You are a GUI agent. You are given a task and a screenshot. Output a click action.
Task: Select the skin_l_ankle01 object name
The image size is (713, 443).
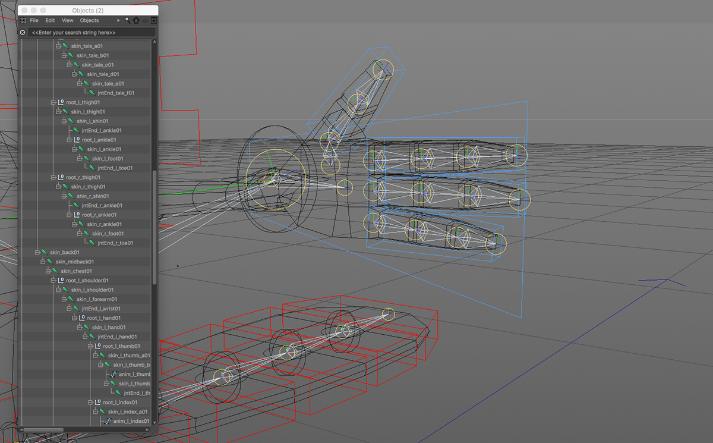click(104, 149)
